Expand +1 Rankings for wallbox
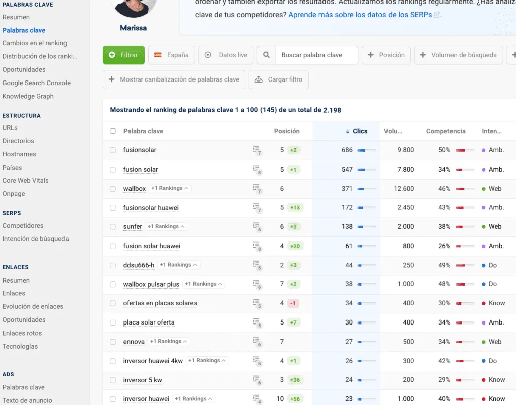516x405 pixels. pos(170,188)
